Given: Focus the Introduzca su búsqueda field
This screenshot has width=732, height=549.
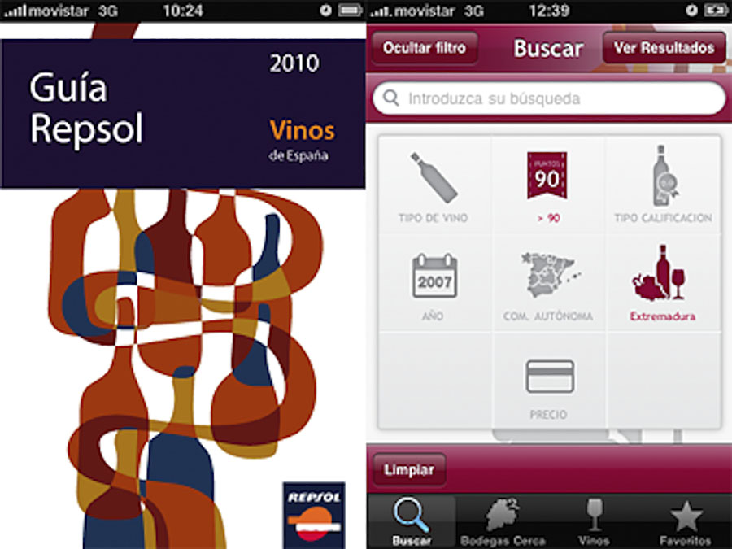Looking at the screenshot, I should pos(550,98).
